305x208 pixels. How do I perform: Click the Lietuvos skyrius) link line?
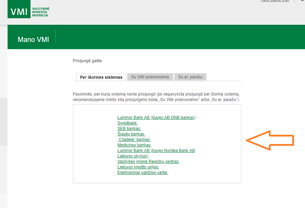tap(133, 156)
